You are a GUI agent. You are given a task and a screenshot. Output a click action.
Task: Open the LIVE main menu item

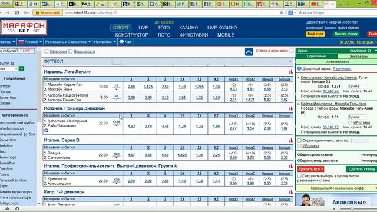pos(143,28)
